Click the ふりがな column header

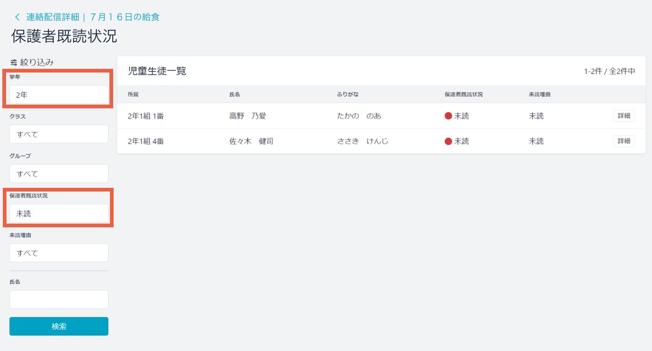[348, 94]
